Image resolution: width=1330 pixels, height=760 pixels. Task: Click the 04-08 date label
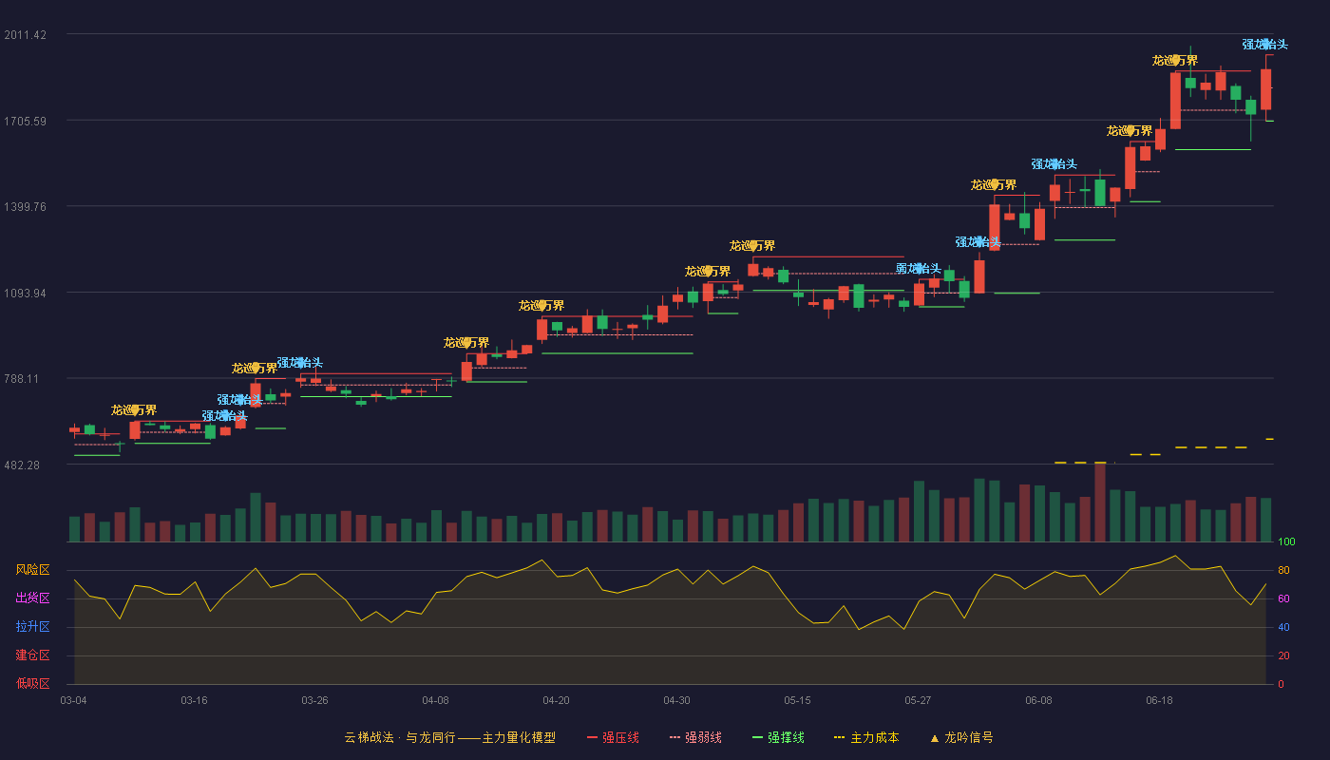point(435,700)
